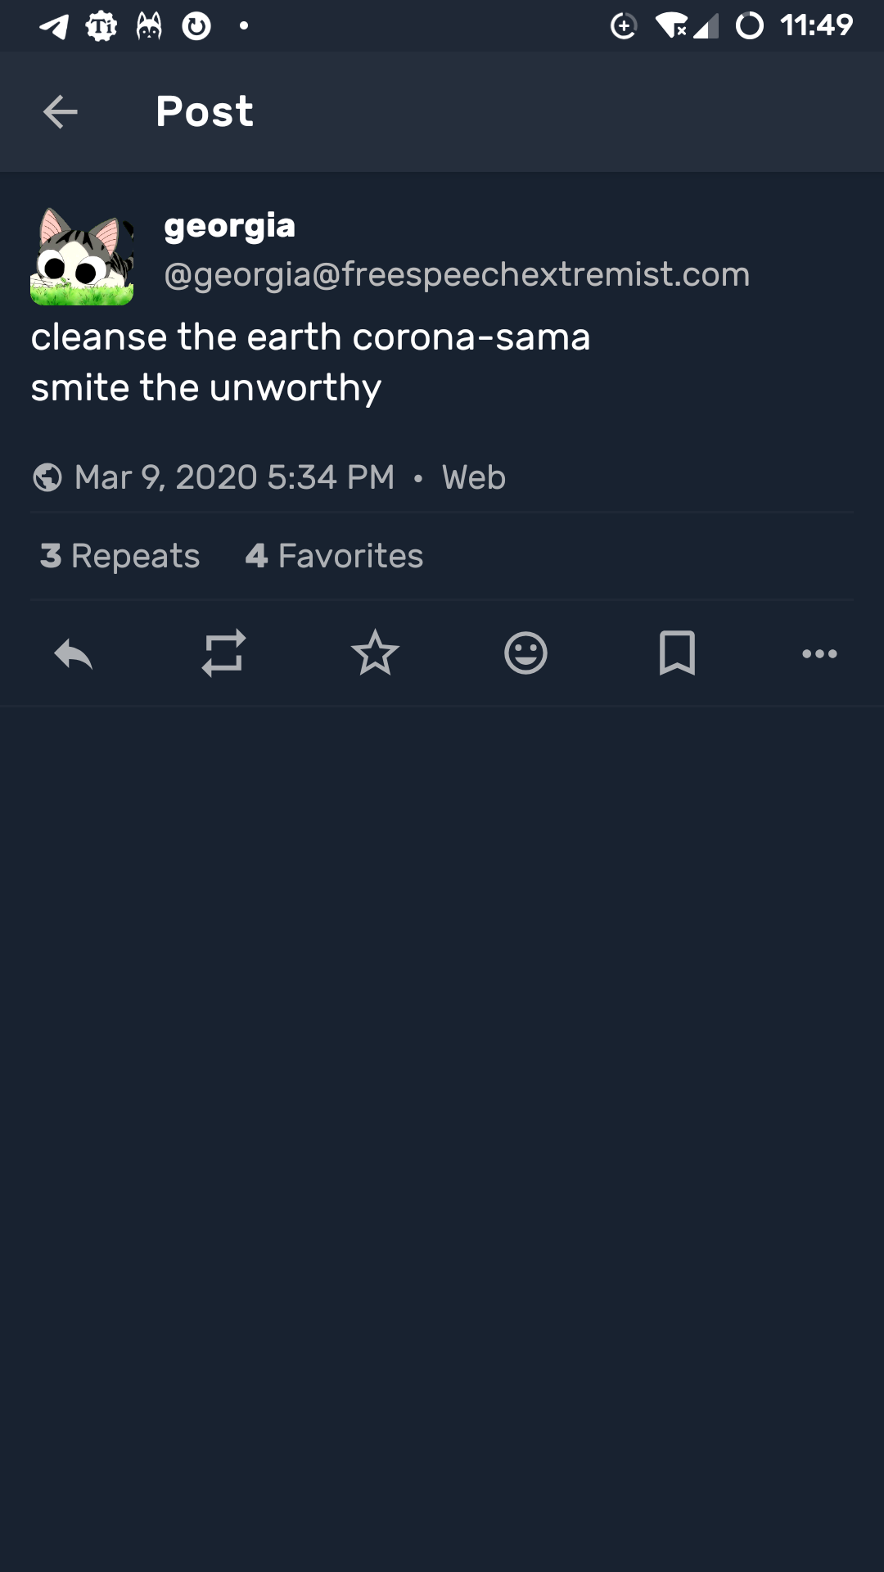Add an emoji reaction to post
This screenshot has width=884, height=1572.
[525, 653]
